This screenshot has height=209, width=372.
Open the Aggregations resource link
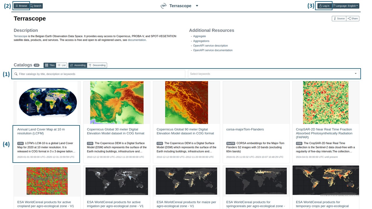(x=201, y=41)
